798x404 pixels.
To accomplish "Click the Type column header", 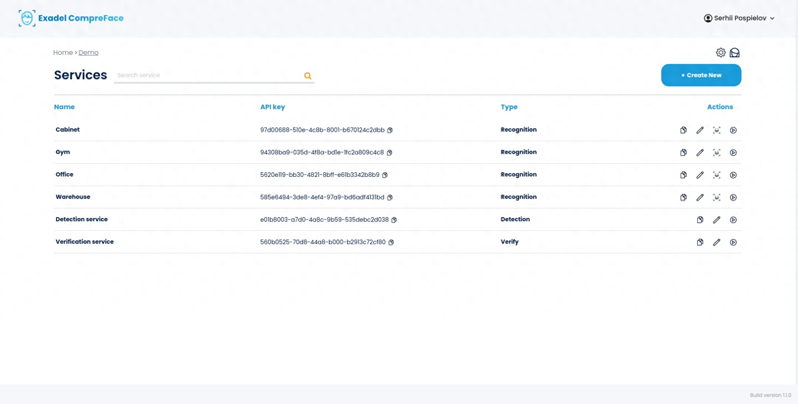I will [509, 107].
